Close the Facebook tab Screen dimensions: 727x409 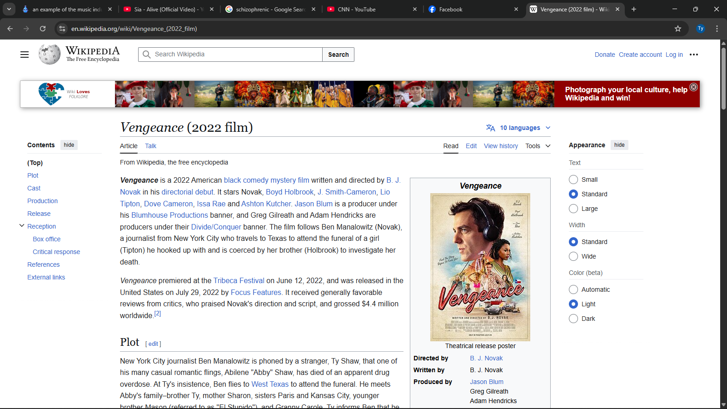516,9
